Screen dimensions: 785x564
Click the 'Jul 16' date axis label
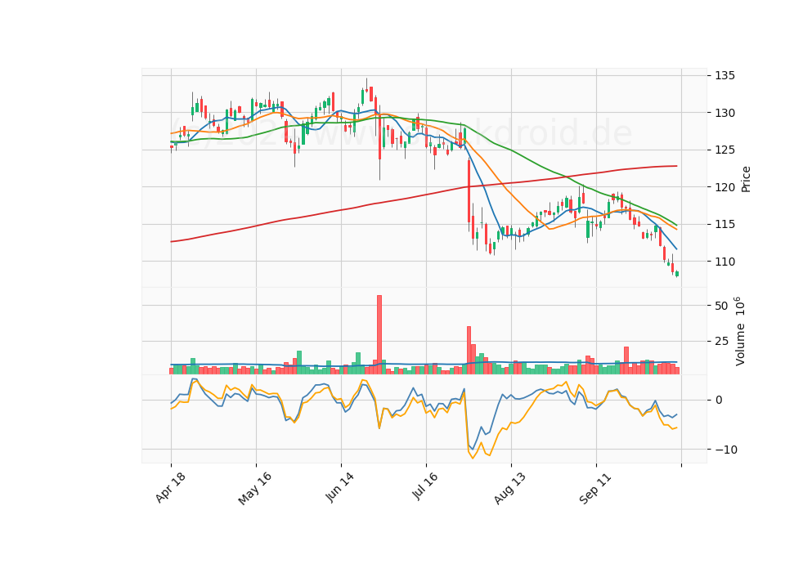click(425, 486)
